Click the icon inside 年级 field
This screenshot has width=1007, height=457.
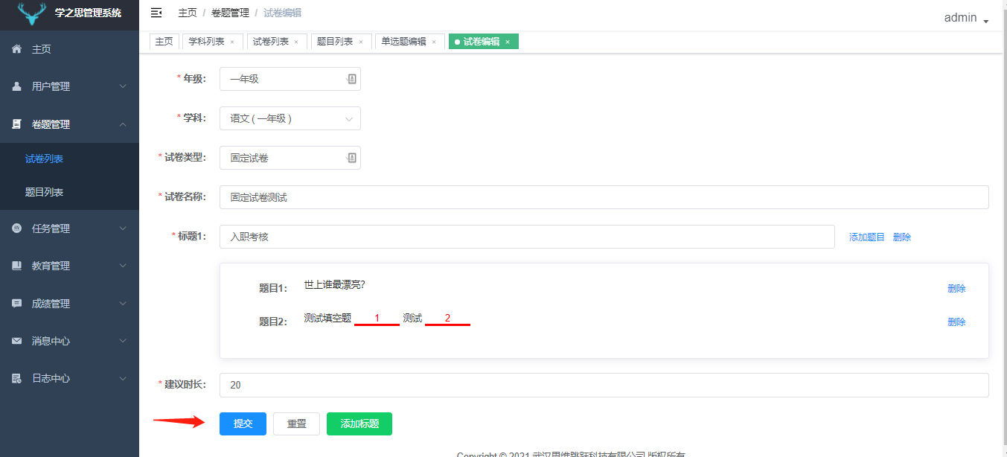[x=351, y=79]
